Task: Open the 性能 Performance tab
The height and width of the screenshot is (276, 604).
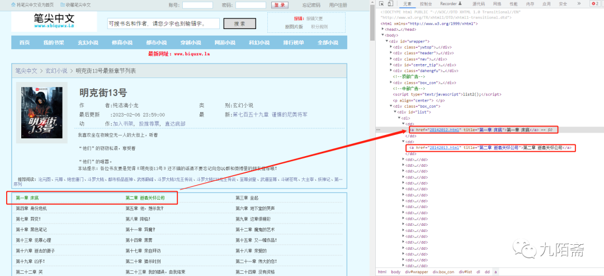Action: 513,4
